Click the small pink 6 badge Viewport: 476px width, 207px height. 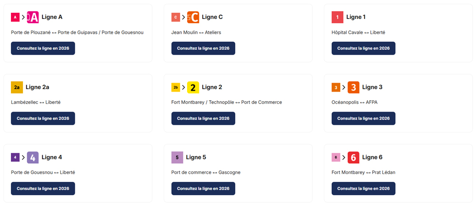click(x=336, y=157)
